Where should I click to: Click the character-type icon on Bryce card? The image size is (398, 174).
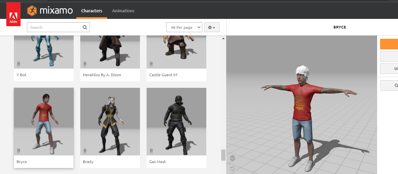click(19, 151)
